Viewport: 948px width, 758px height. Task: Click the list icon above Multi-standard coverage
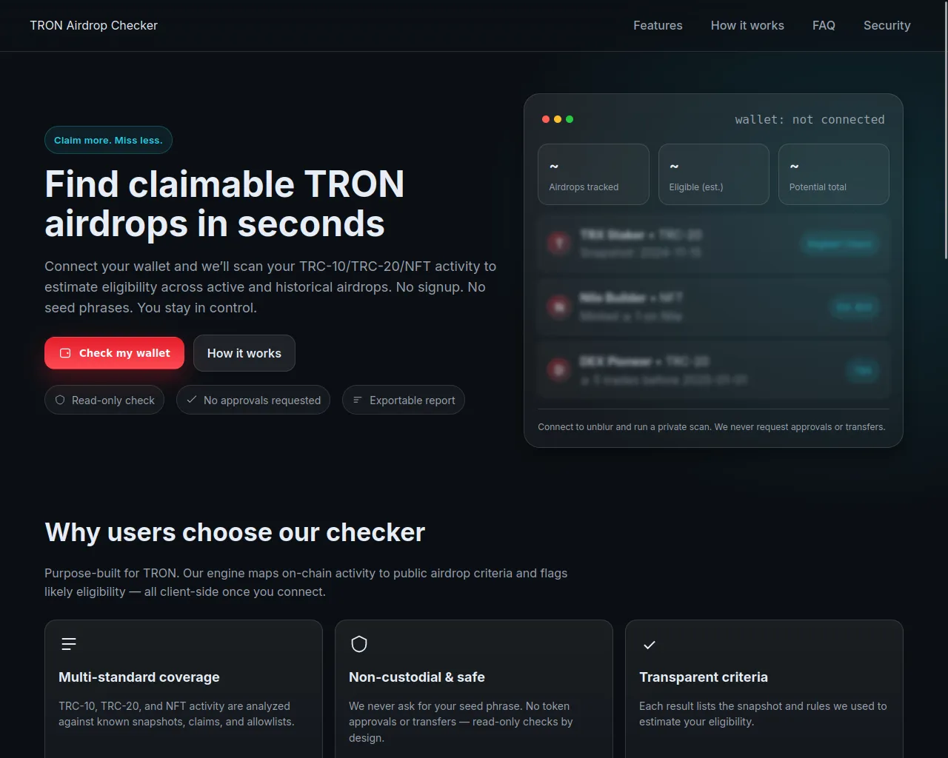pyautogui.click(x=69, y=644)
